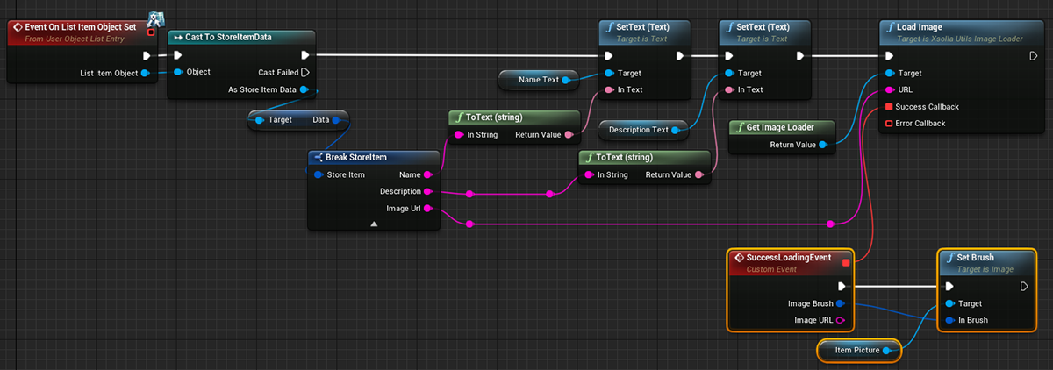Click the As Store Item Data output pin
This screenshot has width=1053, height=370.
(304, 89)
